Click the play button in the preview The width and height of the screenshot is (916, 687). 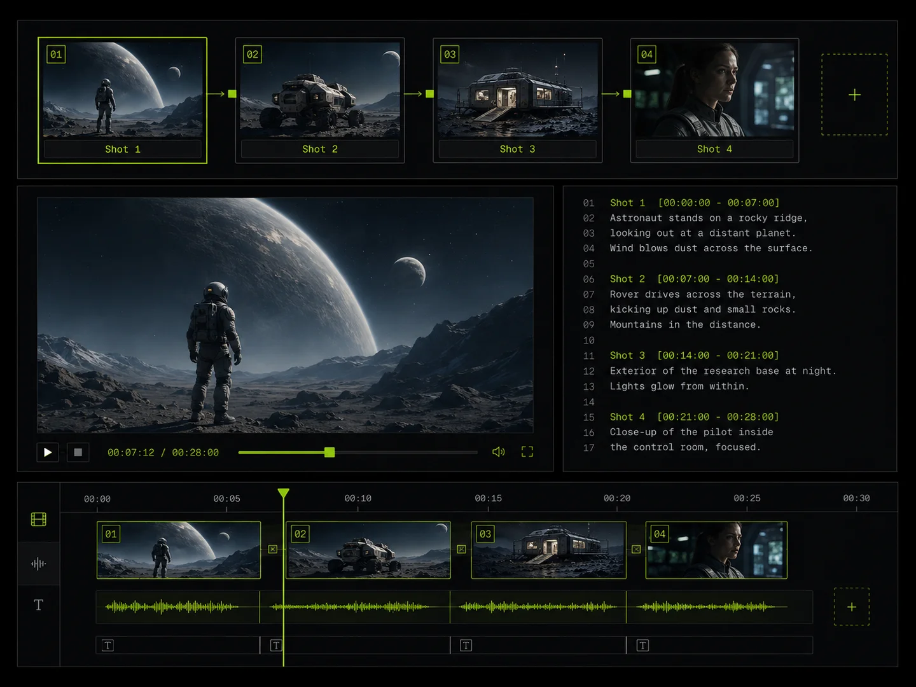point(48,452)
